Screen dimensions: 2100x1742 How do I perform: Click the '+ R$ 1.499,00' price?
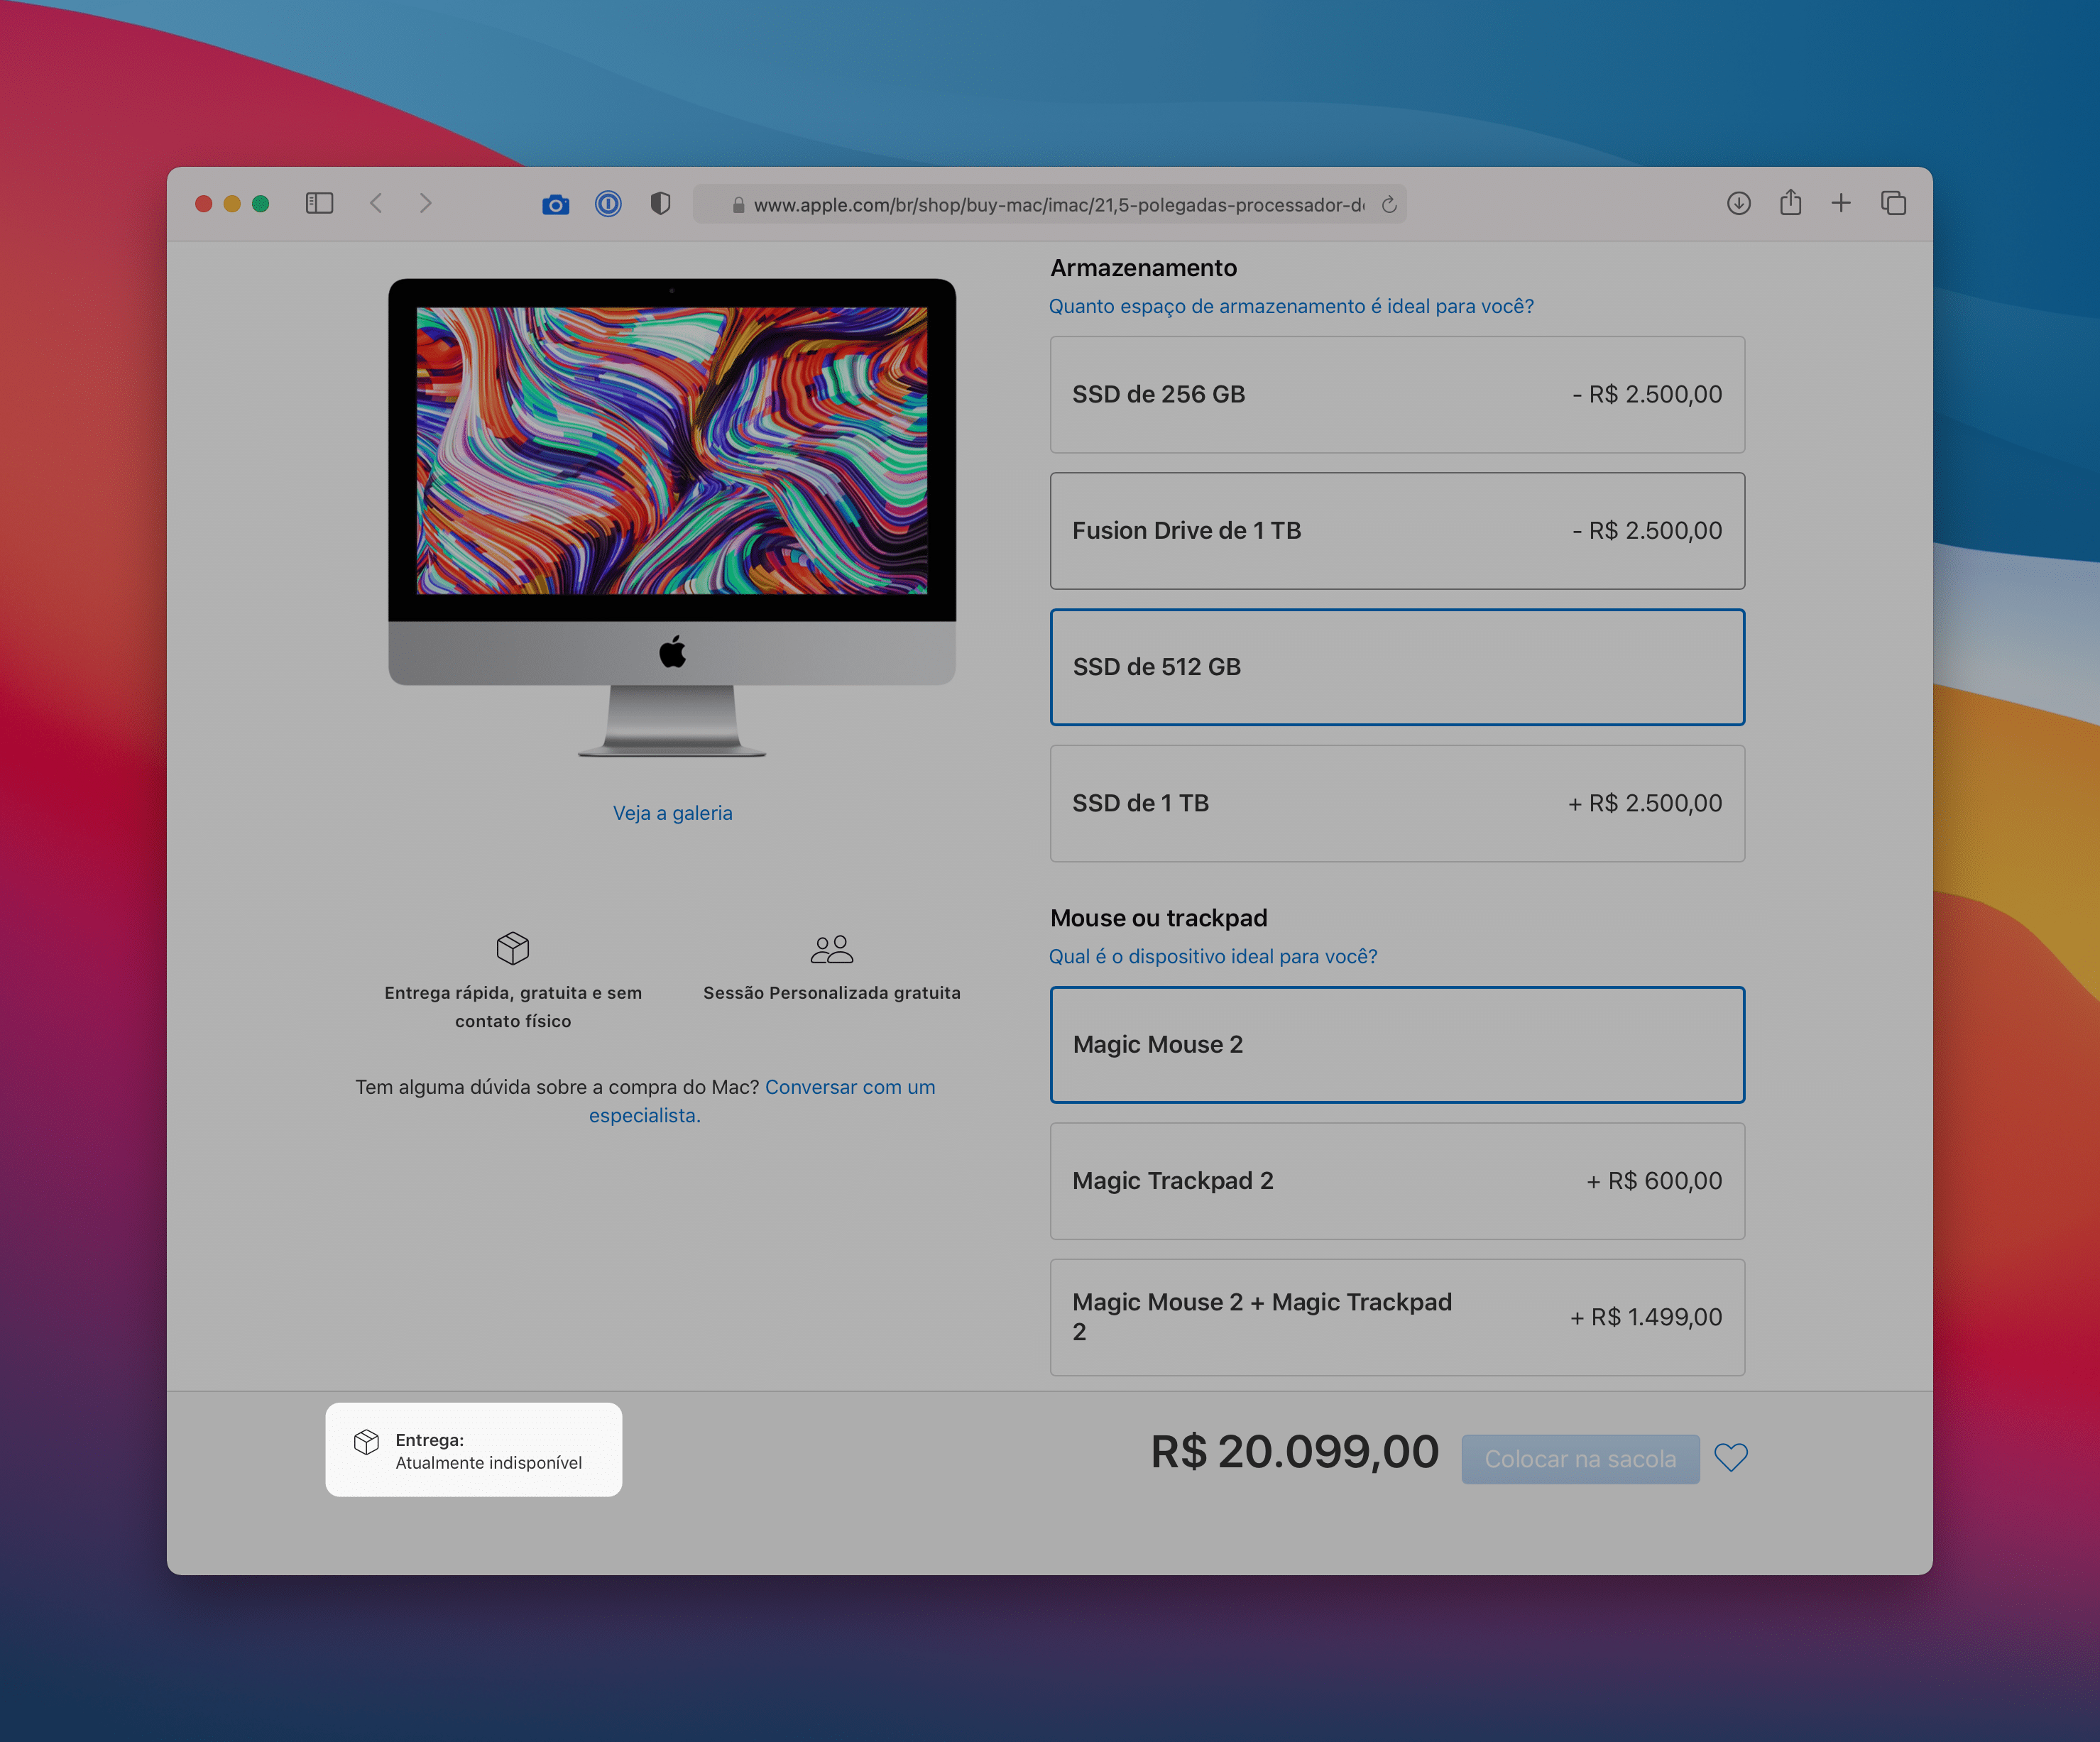click(x=1647, y=1317)
